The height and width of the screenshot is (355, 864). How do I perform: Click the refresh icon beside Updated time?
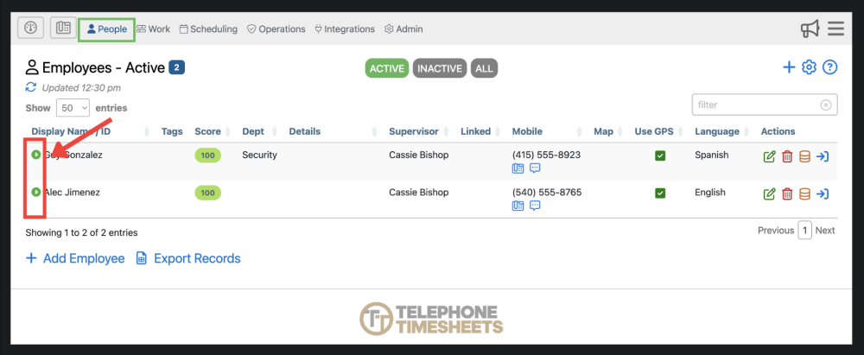(31, 87)
